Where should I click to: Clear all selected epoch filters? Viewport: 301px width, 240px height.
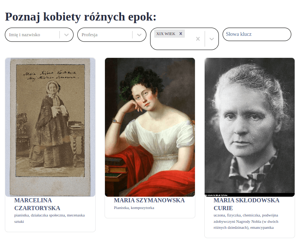click(x=198, y=39)
